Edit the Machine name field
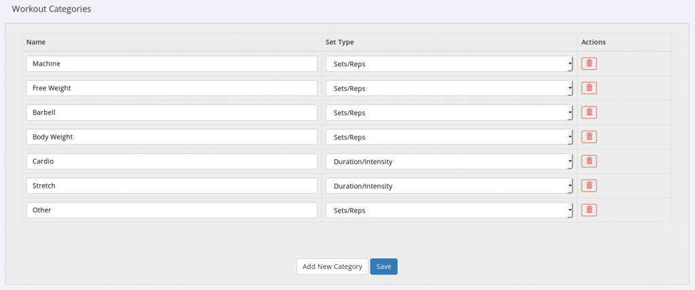Viewport: 695px width, 290px height. coord(172,64)
